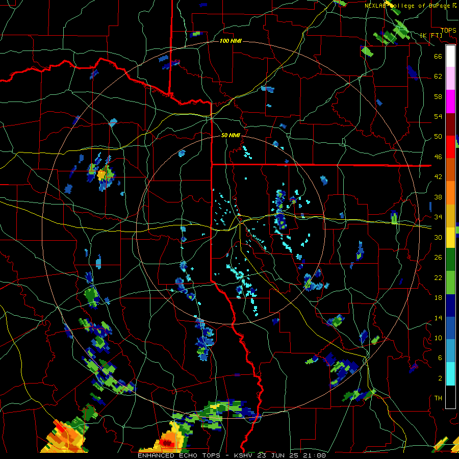Click the legend value 10
This screenshot has height=459, width=459.
pyautogui.click(x=438, y=338)
